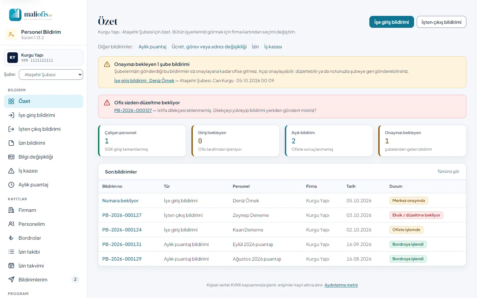
Task: Expand the Şube dropdown Ataşehir Şubesi
Action: [51, 74]
